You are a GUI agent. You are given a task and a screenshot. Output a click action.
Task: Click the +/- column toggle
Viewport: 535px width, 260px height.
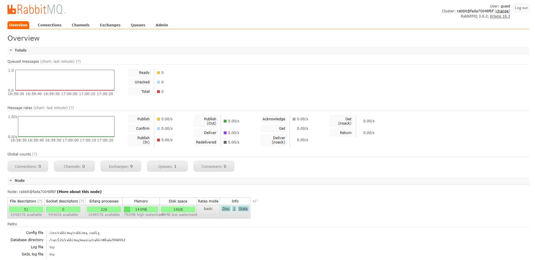(x=255, y=201)
